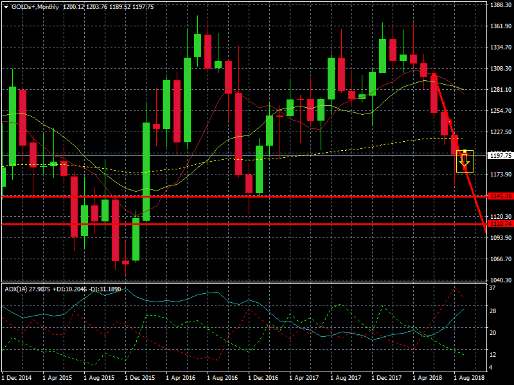Select the lower red horizontal support line

coord(257,224)
